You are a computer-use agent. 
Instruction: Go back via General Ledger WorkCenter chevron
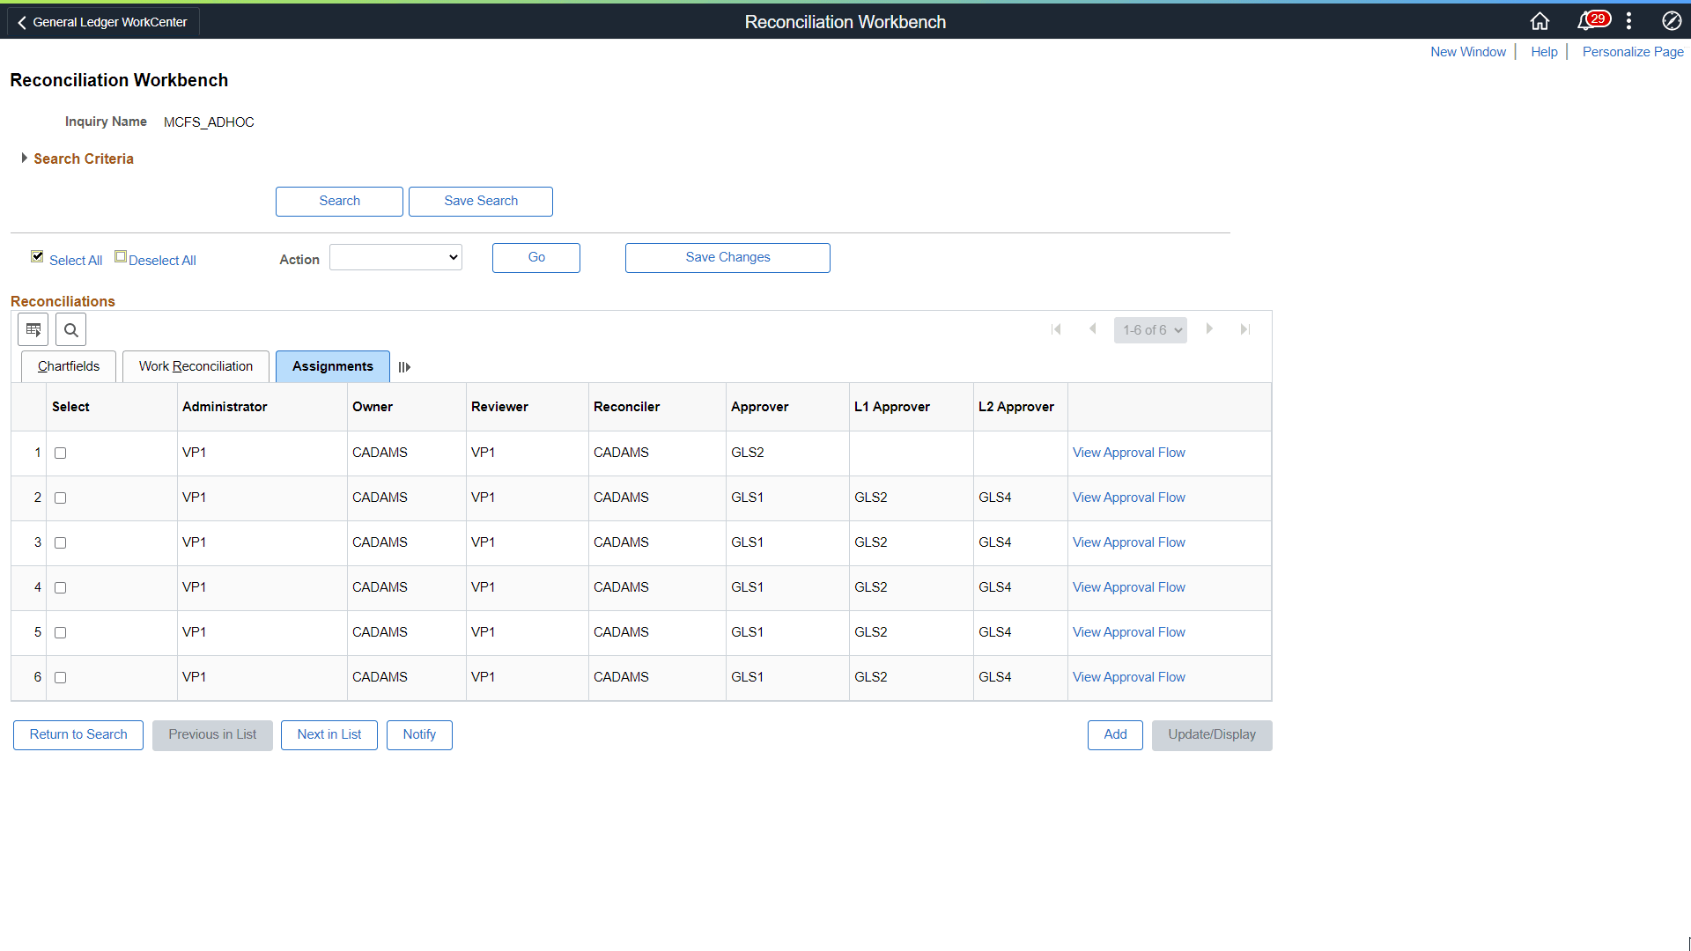(x=21, y=21)
